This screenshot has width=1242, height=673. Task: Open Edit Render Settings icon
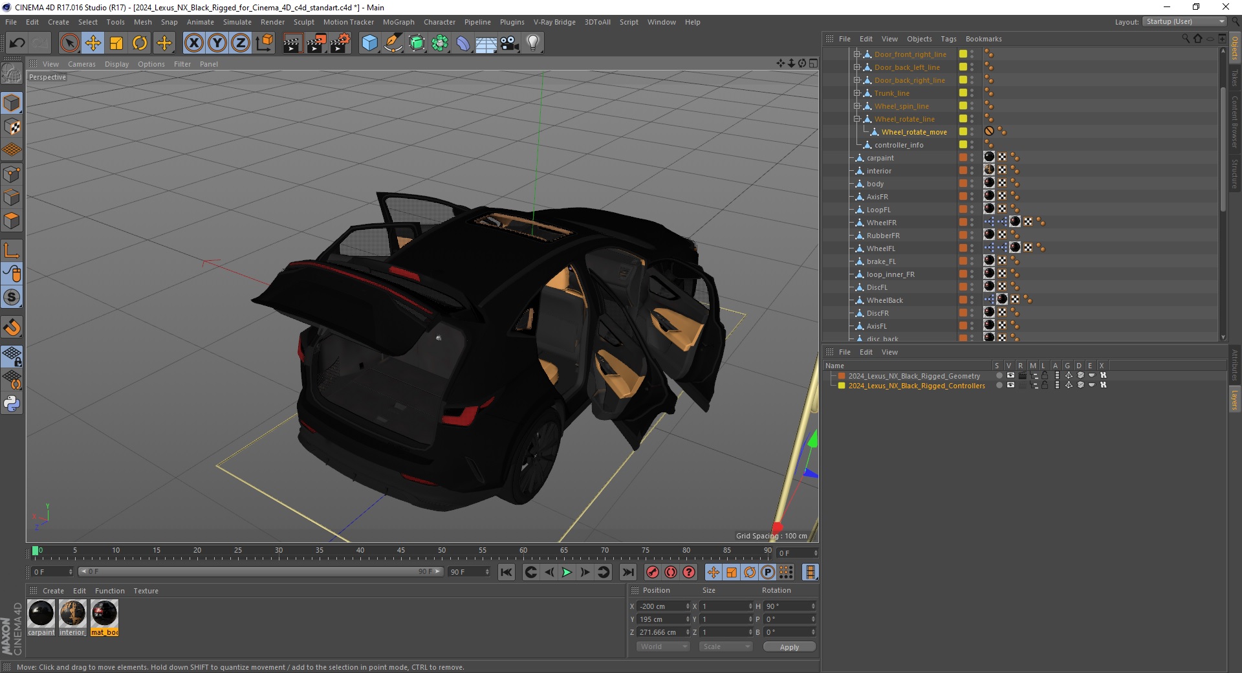tap(340, 43)
